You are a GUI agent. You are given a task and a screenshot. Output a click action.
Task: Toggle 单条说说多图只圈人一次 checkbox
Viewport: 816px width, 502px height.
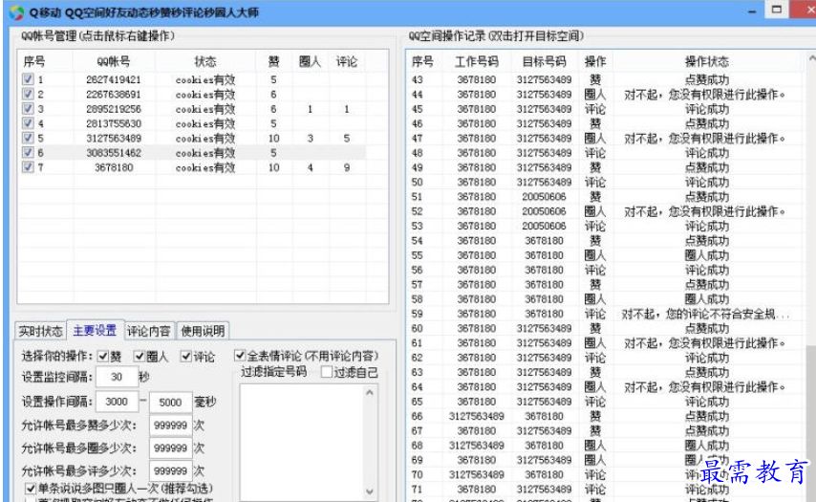click(31, 488)
